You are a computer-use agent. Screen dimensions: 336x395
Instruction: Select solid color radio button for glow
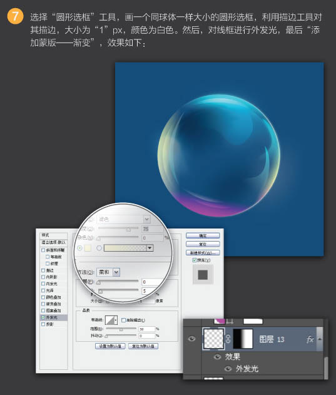click(x=80, y=248)
